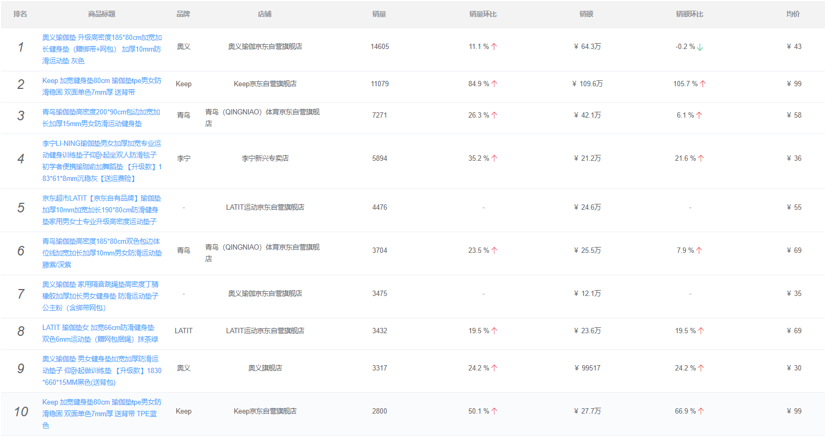Click the up arrow beside 23.5 %
Image resolution: width=825 pixels, height=437 pixels.
(x=494, y=251)
